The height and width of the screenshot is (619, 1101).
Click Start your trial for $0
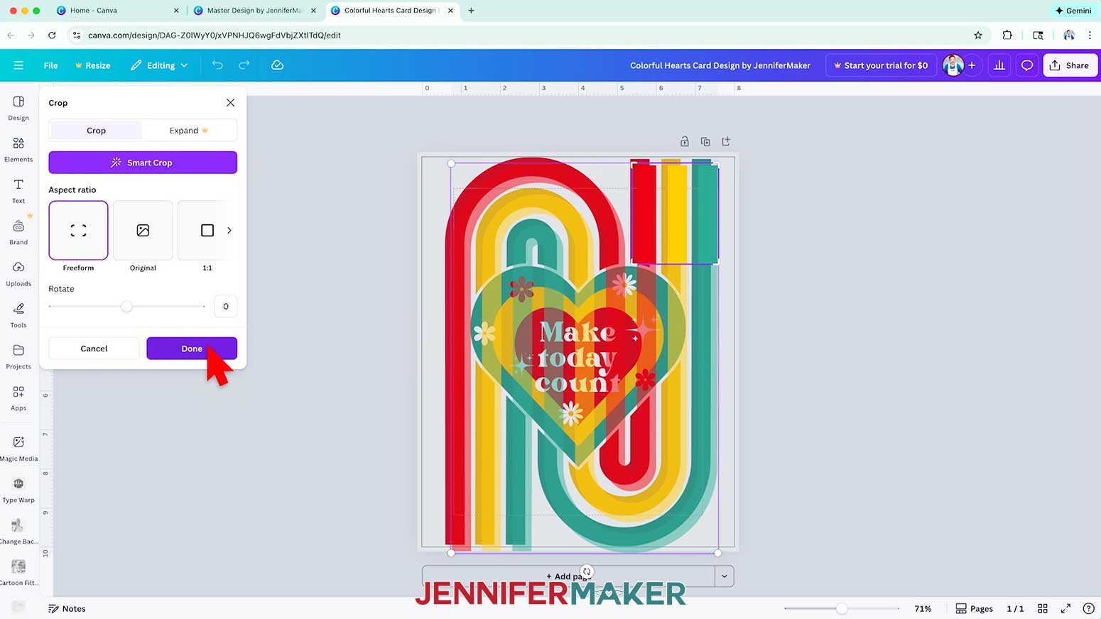tap(881, 65)
